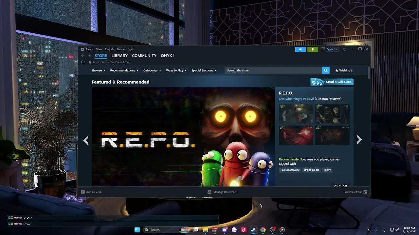Click the Overwhelmingly Positive reviews link
This screenshot has width=419, height=235.
(x=296, y=99)
